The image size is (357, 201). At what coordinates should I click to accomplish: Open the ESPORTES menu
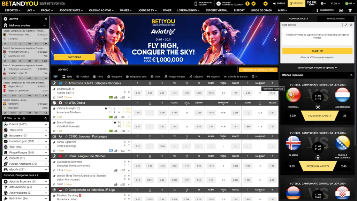[x=12, y=10]
